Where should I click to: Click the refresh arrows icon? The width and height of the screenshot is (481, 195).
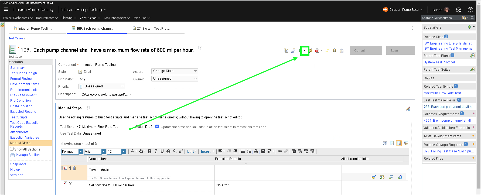coord(328,50)
